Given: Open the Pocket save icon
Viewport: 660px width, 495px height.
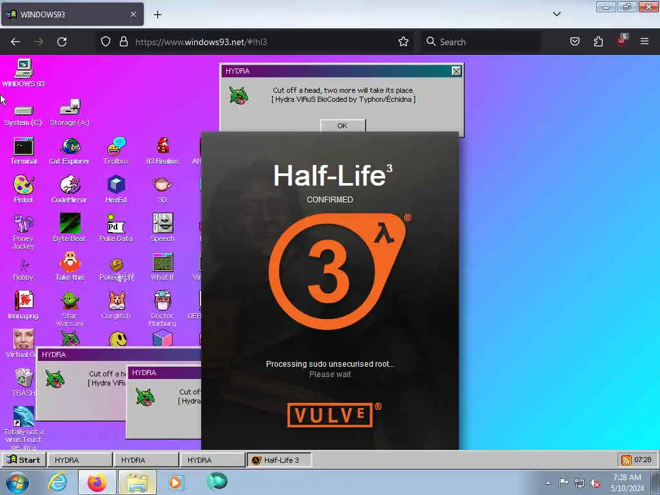Looking at the screenshot, I should point(574,41).
